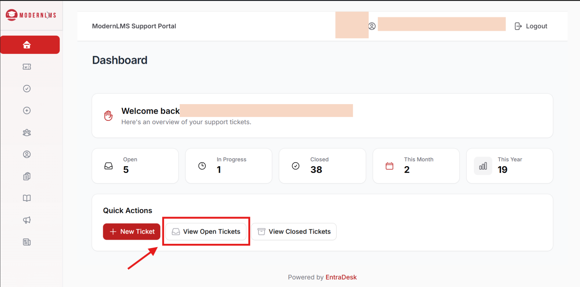
Task: Open the profile sidebar icon
Action: (27, 154)
